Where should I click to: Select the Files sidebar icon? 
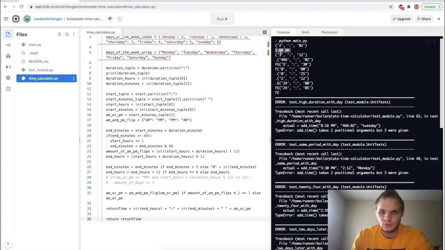8,34
